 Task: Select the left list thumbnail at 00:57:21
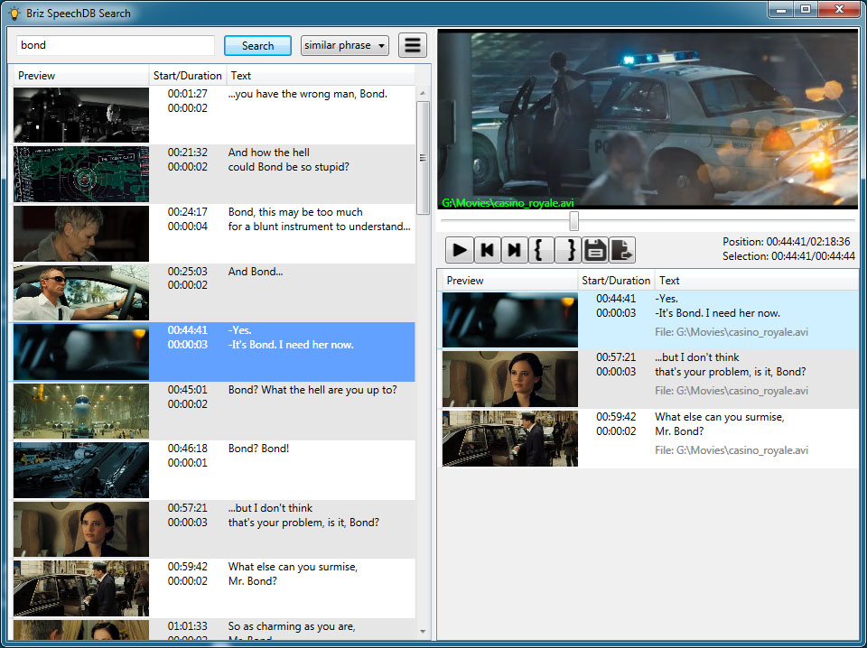81,529
